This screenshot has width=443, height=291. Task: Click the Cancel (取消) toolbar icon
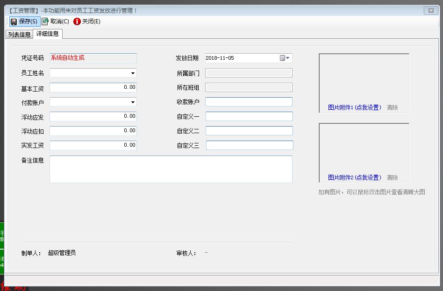click(45, 21)
